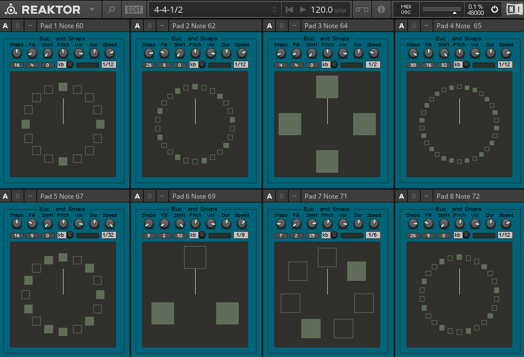The height and width of the screenshot is (357, 524).
Task: Open the search magnifier in Reaktor toolbar
Action: tap(111, 9)
